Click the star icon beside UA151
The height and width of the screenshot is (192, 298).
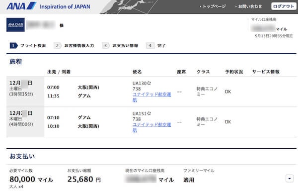149,113
